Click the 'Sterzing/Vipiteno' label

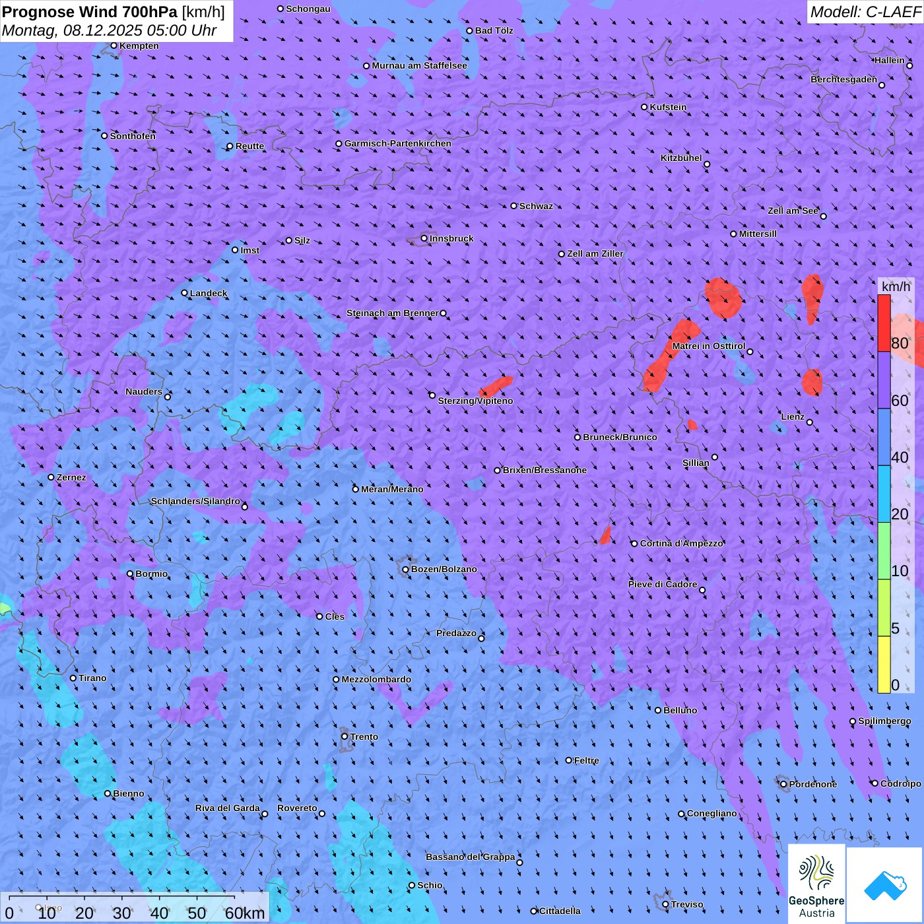point(475,401)
